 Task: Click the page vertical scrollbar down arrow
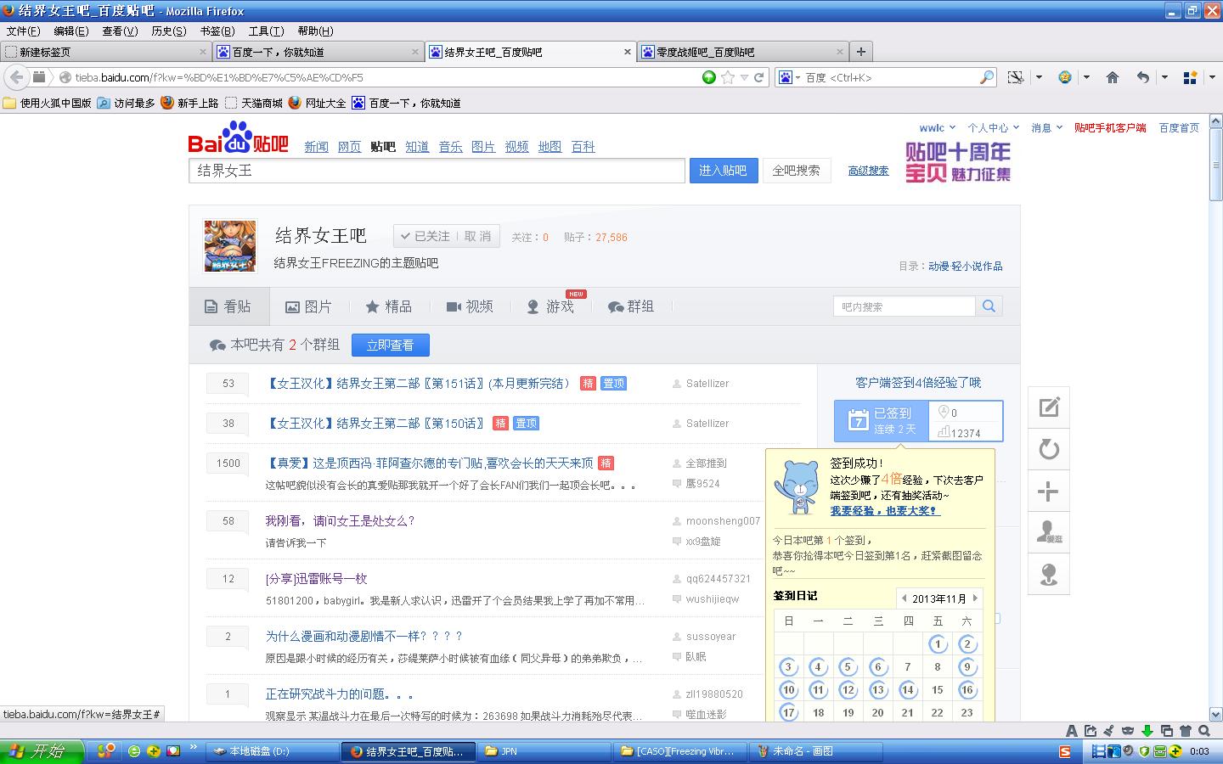tap(1215, 715)
